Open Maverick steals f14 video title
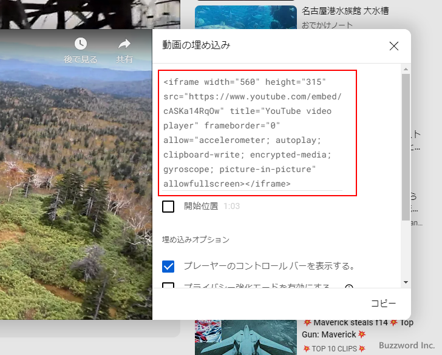Viewport: 442px width, 355px height. click(x=358, y=328)
